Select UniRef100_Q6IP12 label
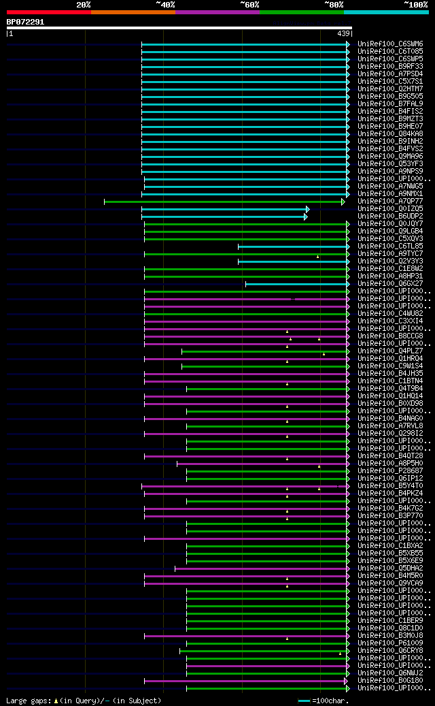 [391, 478]
